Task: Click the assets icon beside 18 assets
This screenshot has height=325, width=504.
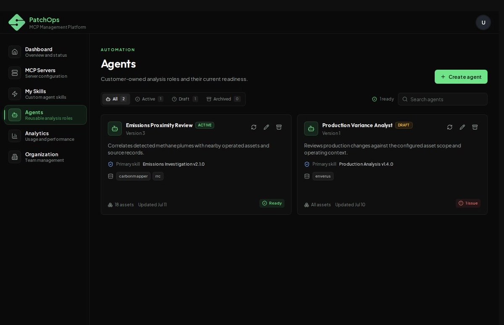Action: [110, 205]
